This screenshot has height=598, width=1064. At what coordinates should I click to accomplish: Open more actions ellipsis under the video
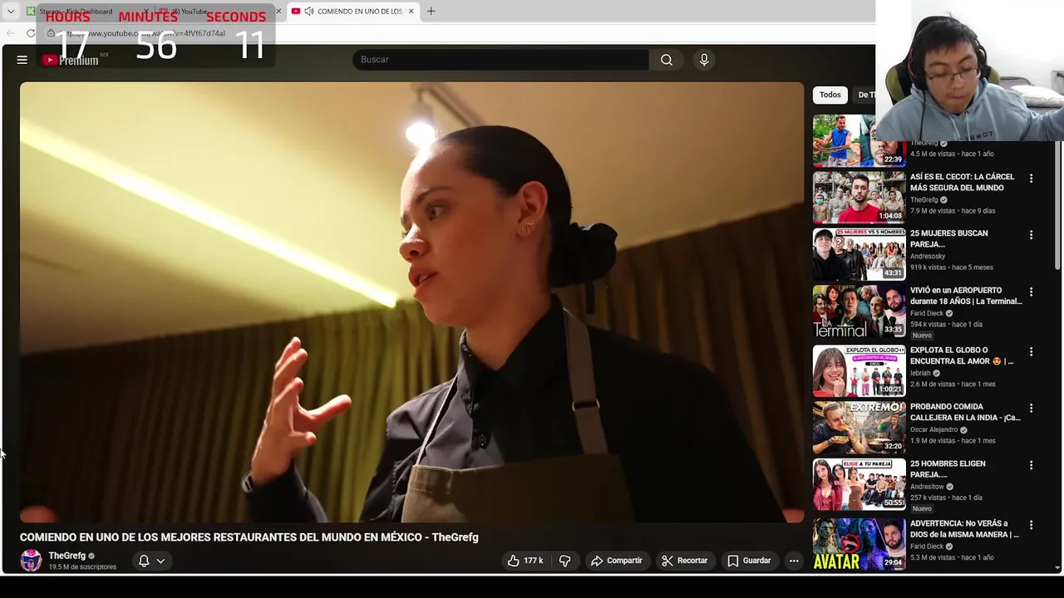click(x=794, y=561)
